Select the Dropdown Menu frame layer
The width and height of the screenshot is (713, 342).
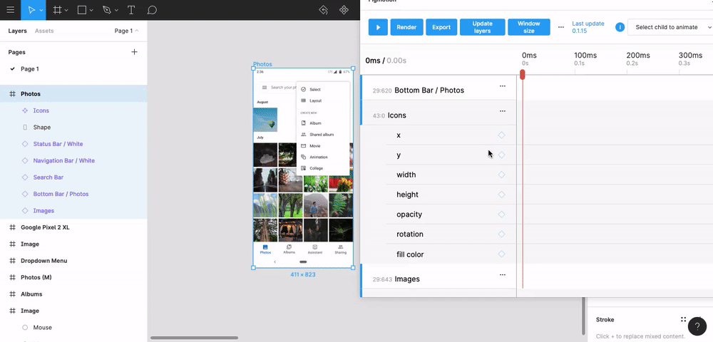[x=73, y=261]
